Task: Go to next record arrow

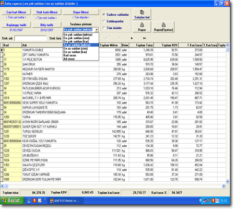Action: (x=132, y=38)
